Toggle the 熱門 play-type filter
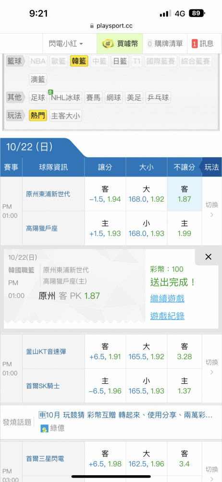The image size is (222, 482). [x=38, y=116]
